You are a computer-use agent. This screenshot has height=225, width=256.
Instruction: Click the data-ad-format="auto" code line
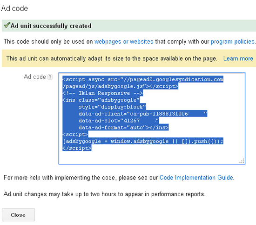pyautogui.click(x=123, y=128)
